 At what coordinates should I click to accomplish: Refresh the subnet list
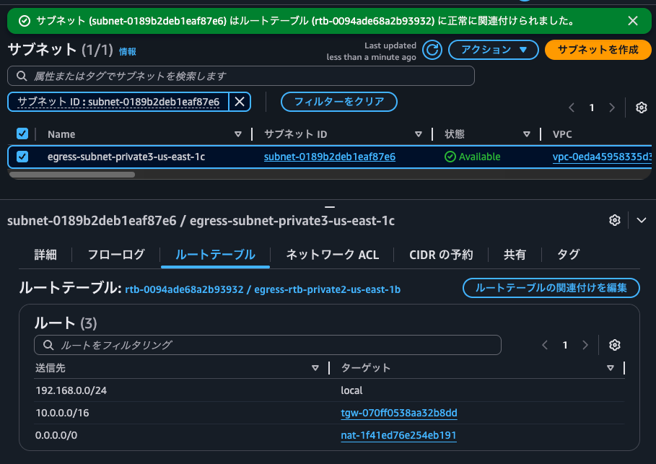pyautogui.click(x=431, y=50)
